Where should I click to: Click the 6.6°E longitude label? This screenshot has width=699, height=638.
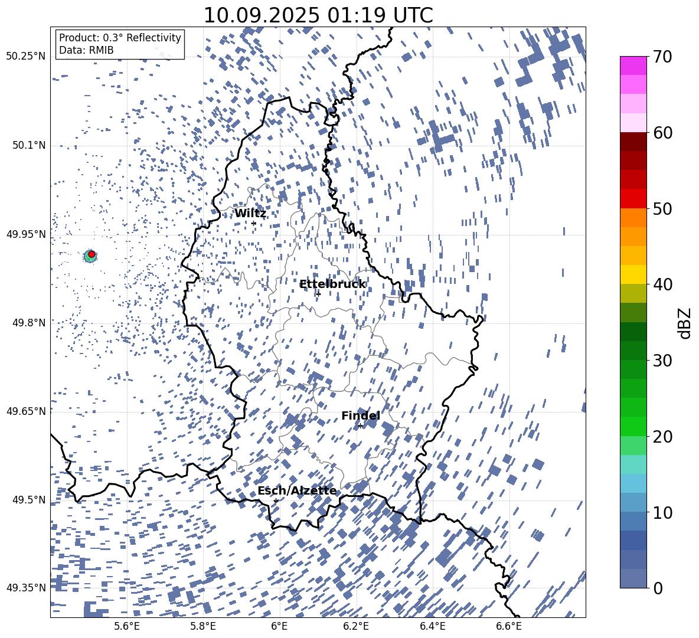[x=509, y=626]
